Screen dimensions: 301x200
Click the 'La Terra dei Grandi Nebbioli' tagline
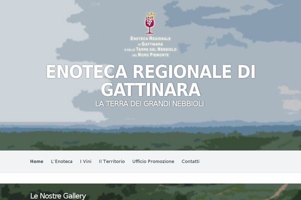pyautogui.click(x=149, y=103)
